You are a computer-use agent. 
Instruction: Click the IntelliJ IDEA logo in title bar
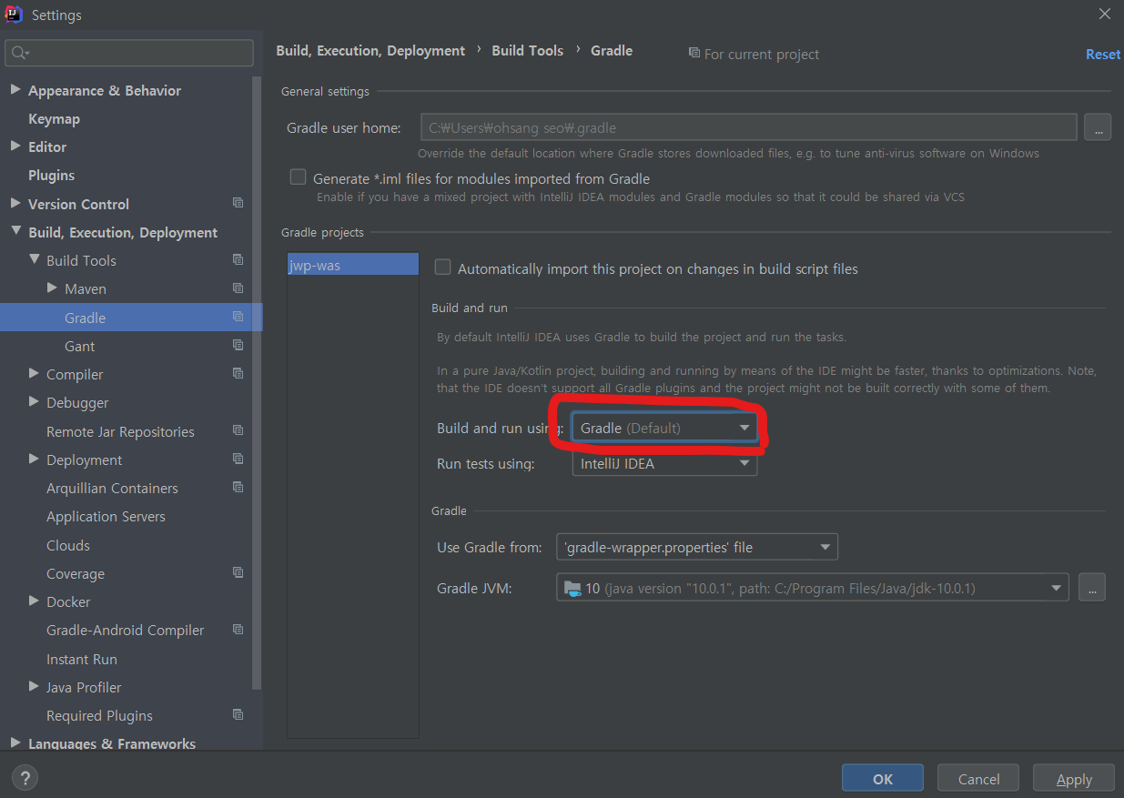point(14,15)
